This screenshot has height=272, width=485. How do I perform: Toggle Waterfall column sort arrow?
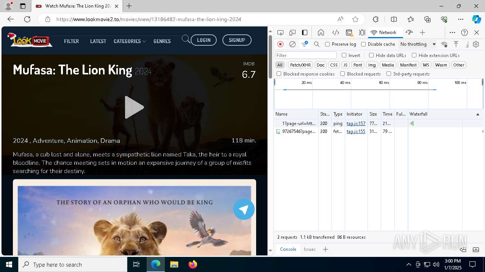point(477,114)
